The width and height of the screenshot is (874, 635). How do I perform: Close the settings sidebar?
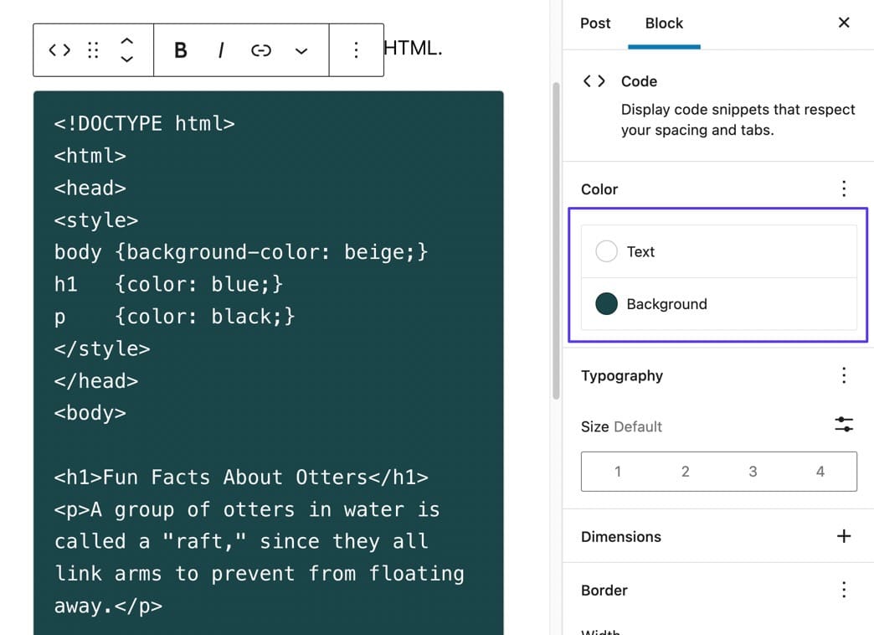coord(844,23)
